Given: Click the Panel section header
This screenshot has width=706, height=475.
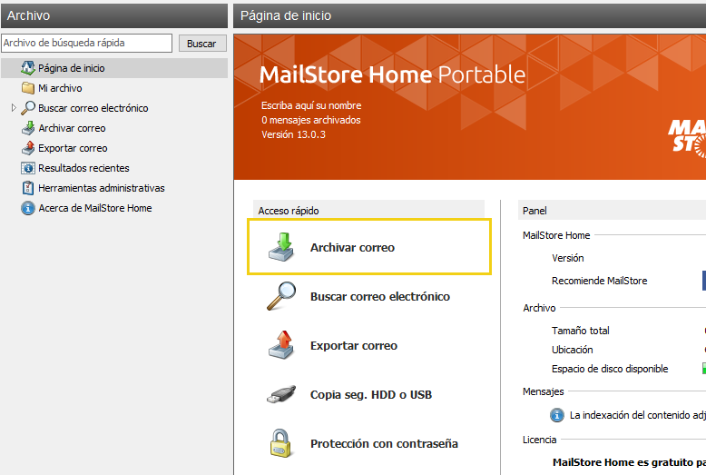Looking at the screenshot, I should (x=612, y=211).
